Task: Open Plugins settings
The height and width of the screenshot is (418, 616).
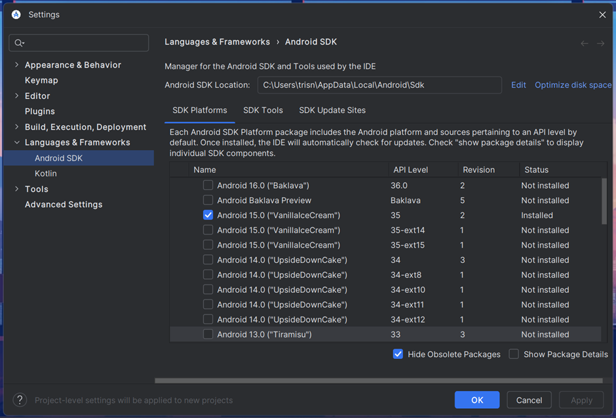Action: tap(40, 111)
